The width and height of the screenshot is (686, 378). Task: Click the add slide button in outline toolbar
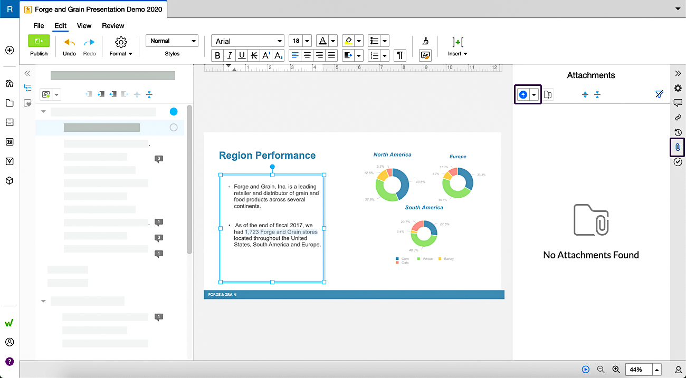tap(46, 94)
